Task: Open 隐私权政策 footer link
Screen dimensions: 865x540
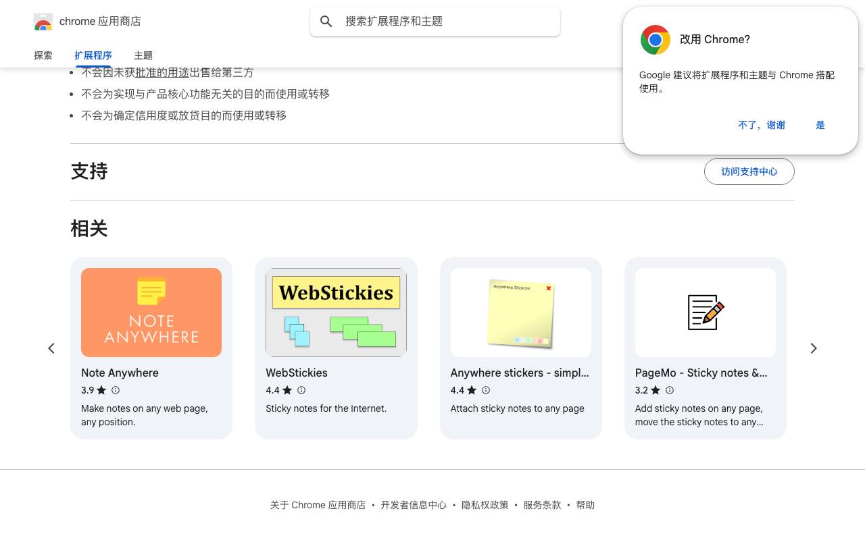Action: pyautogui.click(x=485, y=505)
